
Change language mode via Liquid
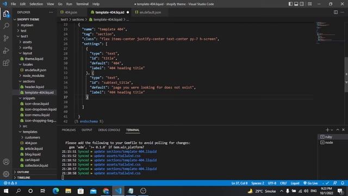[295, 183]
